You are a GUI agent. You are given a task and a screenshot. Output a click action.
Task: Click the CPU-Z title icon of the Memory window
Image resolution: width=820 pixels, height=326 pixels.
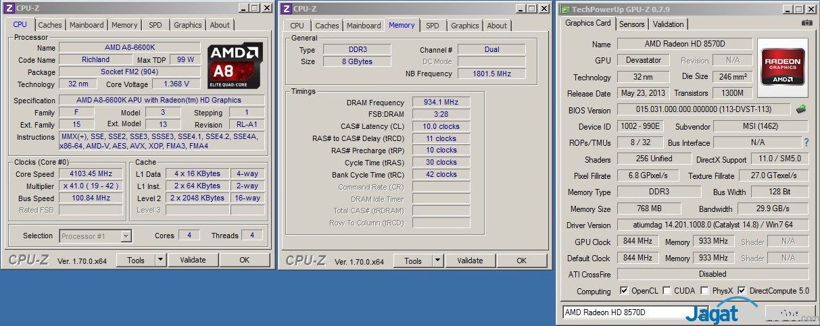tap(287, 9)
